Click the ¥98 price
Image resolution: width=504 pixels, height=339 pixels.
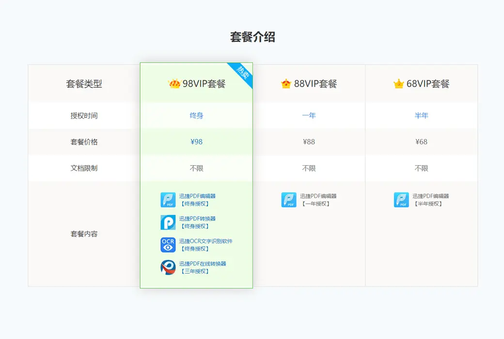click(196, 142)
